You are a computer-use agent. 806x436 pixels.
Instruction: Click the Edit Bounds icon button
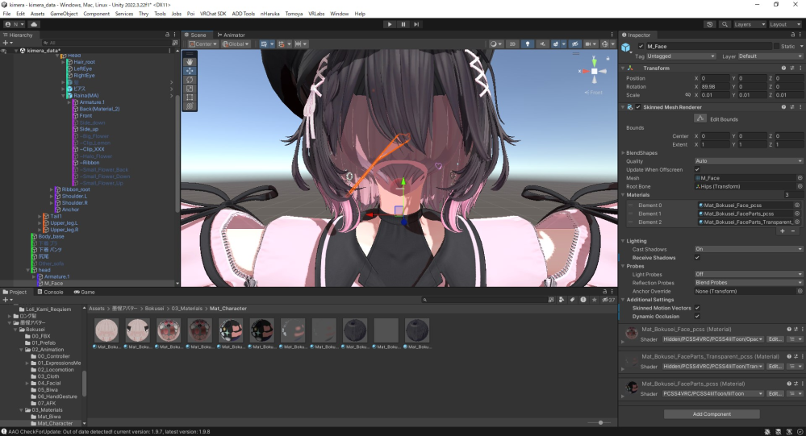coord(700,118)
